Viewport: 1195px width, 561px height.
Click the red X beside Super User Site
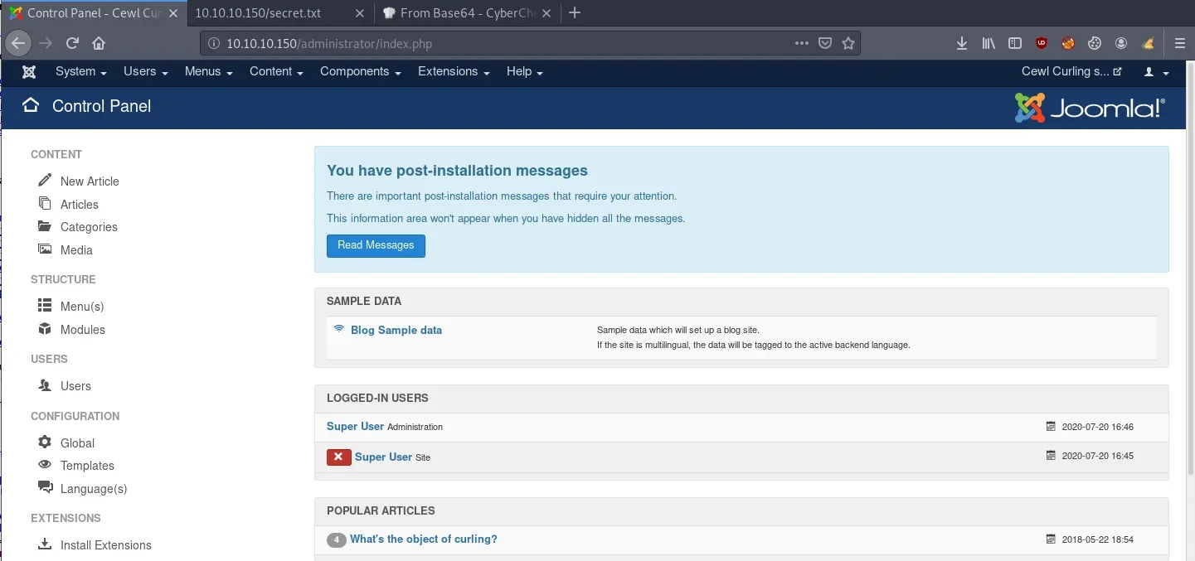[x=338, y=457]
